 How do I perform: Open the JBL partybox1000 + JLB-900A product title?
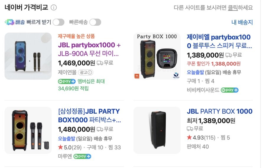coord(89,49)
